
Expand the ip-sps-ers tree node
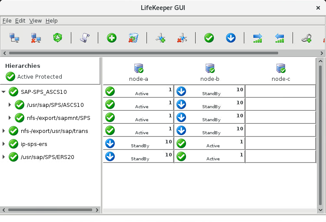(x=3, y=144)
